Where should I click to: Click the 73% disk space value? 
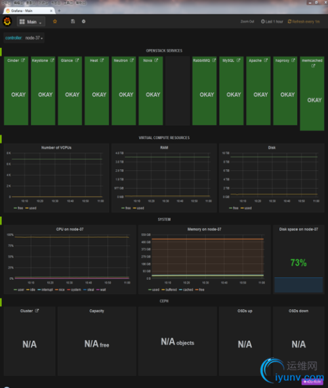[298, 263]
